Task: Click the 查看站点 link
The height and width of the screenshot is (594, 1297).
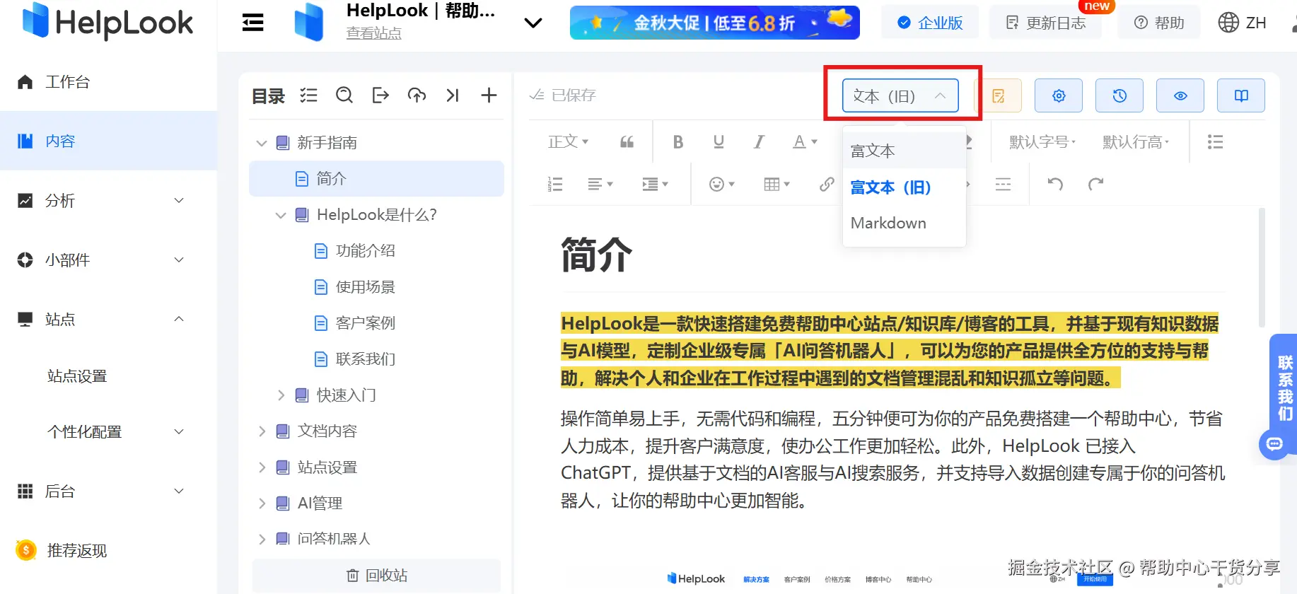Action: [373, 33]
